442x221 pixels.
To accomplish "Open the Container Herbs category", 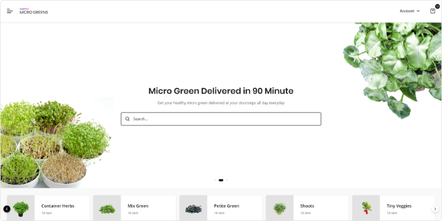I will point(48,209).
